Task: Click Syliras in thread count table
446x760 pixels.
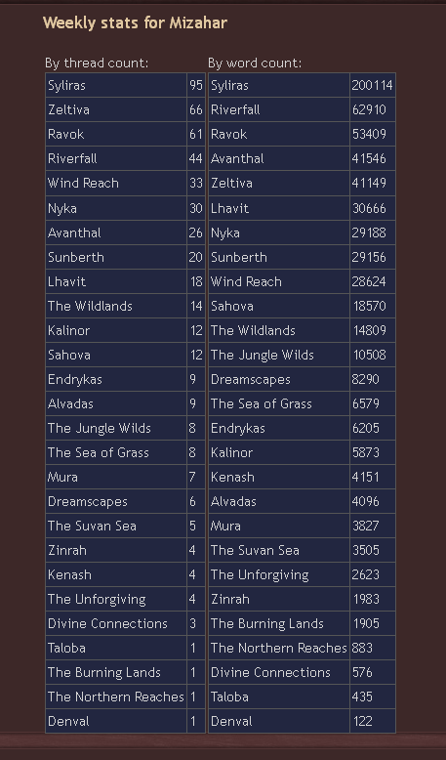Action: tap(66, 85)
